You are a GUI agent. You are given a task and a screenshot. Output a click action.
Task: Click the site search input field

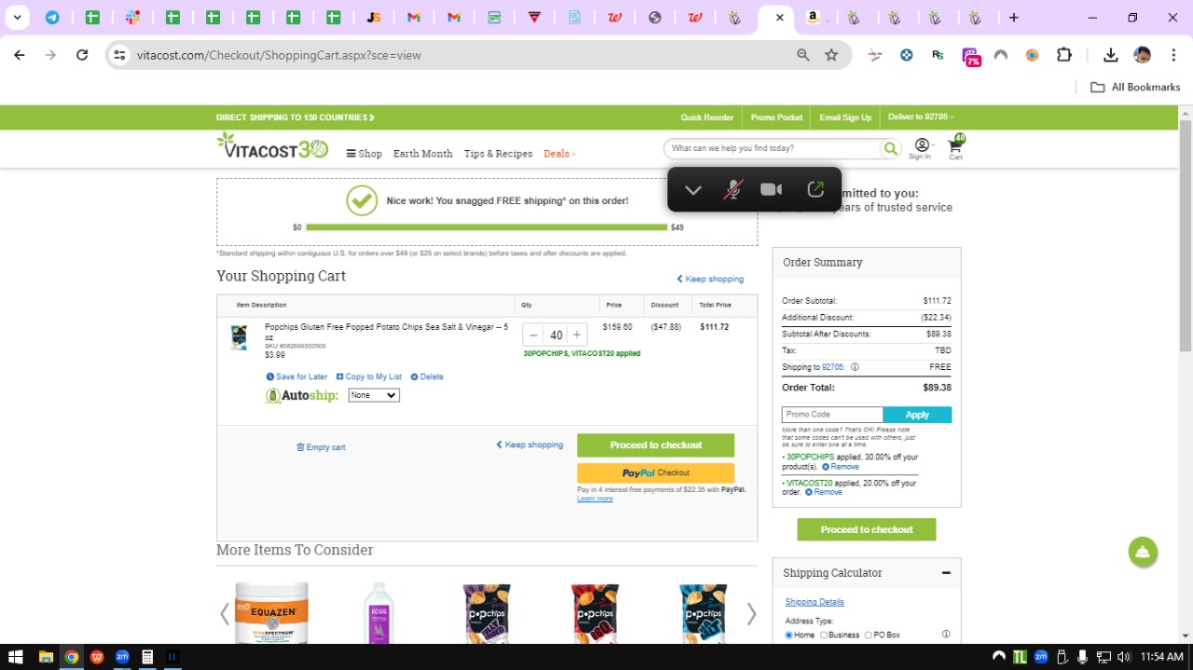coord(774,148)
